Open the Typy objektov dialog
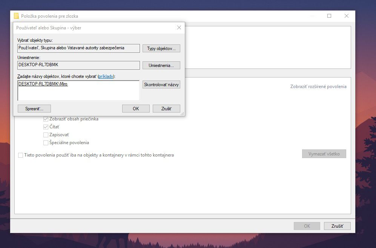The image size is (376, 248). [161, 48]
